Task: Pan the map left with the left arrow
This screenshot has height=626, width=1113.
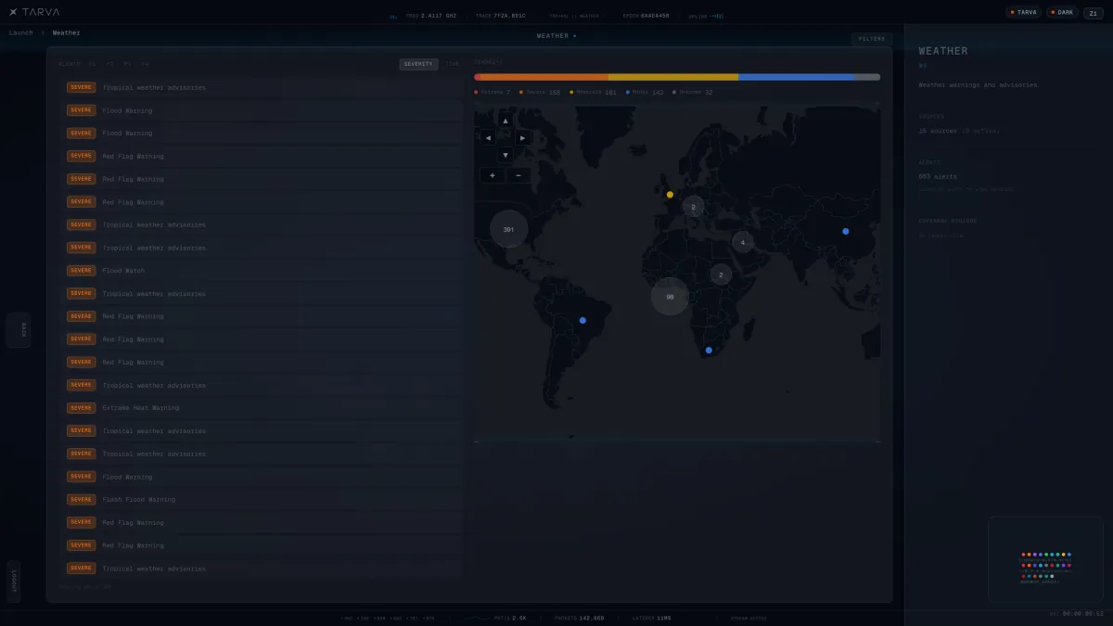Action: [488, 137]
